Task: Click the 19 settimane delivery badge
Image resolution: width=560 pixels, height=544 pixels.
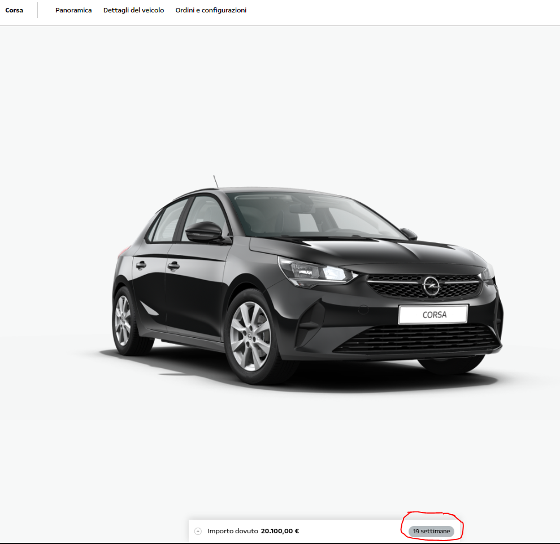Action: point(431,531)
